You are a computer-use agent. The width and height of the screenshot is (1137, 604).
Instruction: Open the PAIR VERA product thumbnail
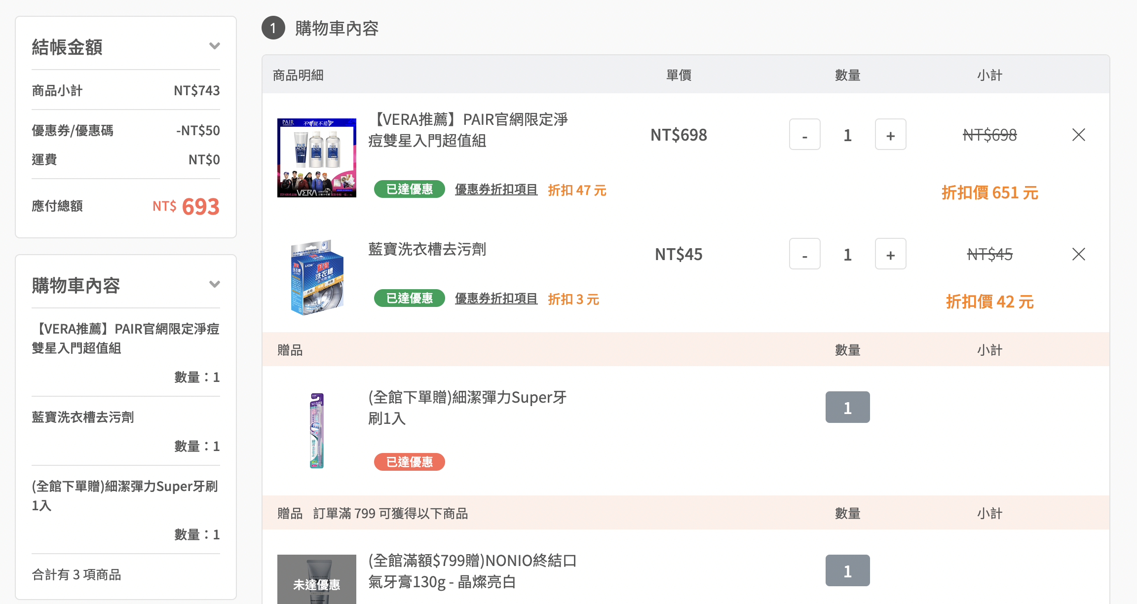click(317, 158)
